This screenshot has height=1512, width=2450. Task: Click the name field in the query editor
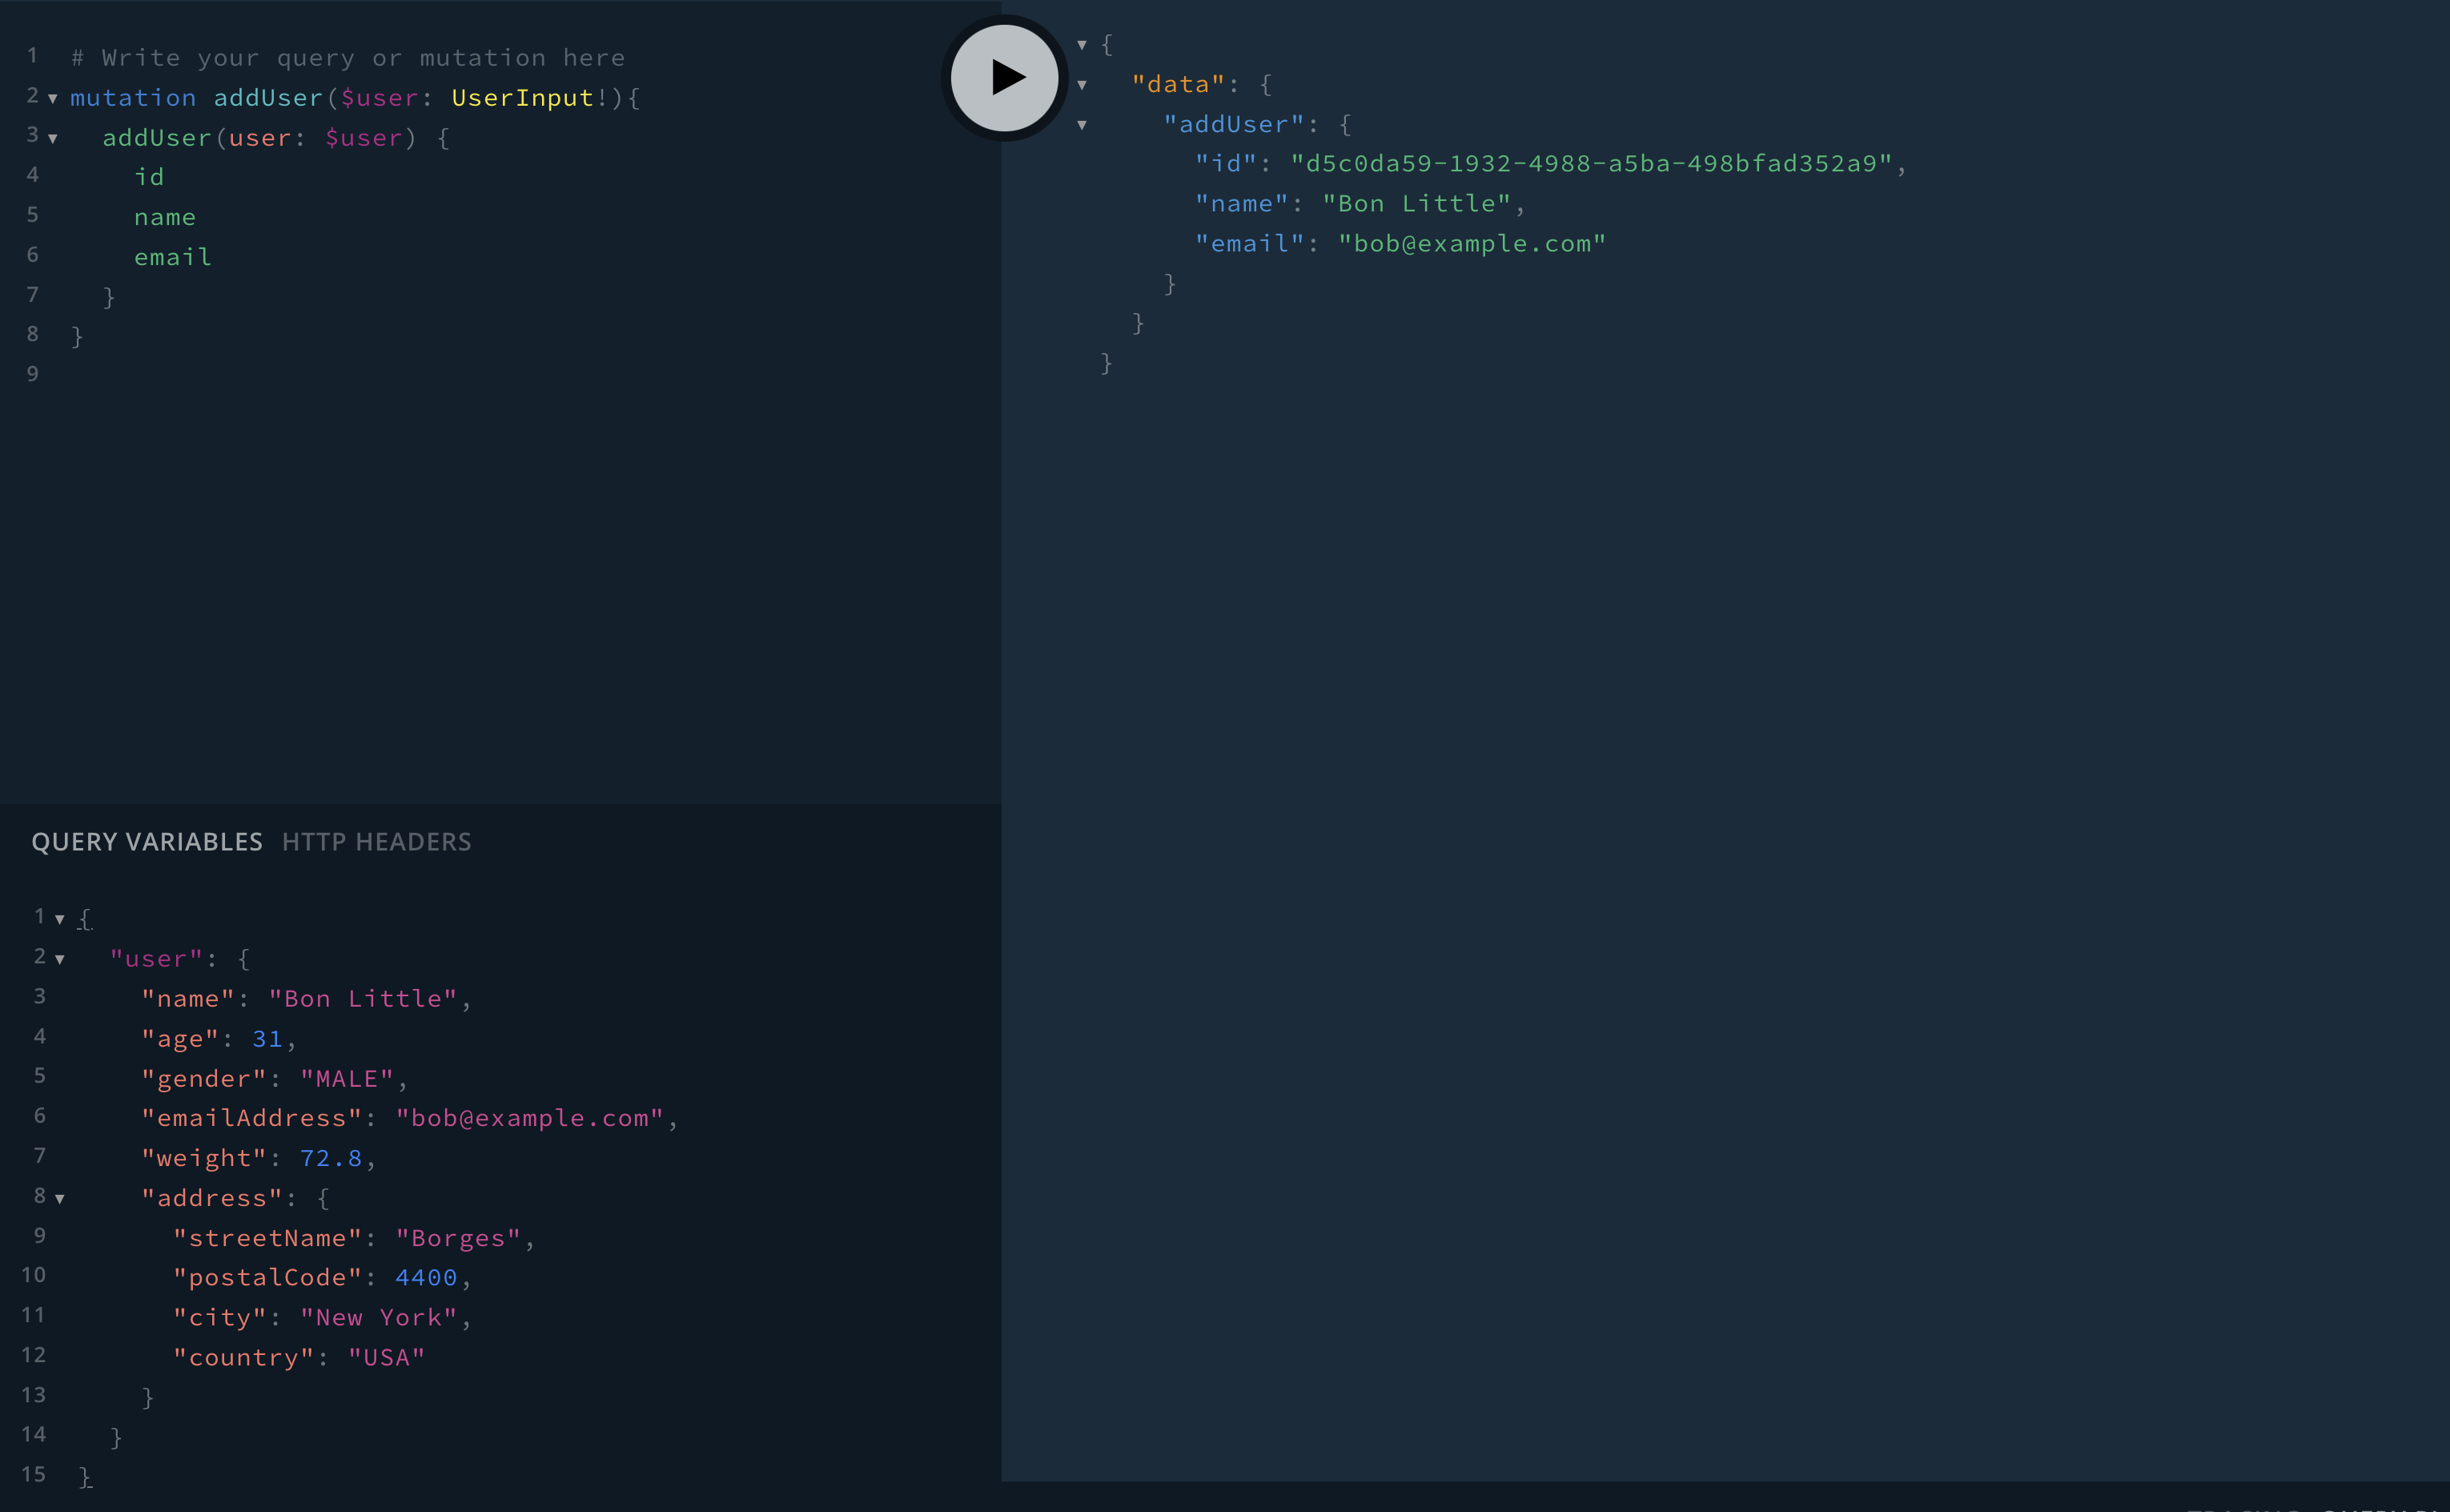tap(165, 217)
